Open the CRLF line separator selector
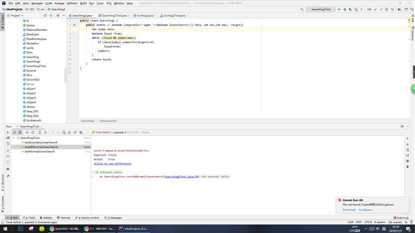415x233 pixels. click(x=359, y=222)
